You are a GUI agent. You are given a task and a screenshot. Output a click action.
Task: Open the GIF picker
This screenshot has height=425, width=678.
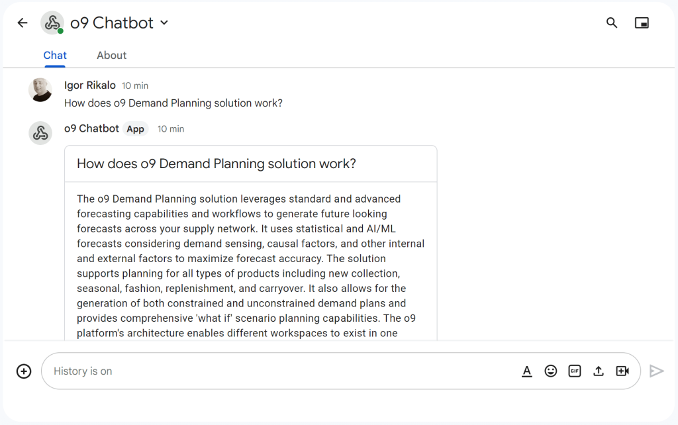[x=574, y=371]
